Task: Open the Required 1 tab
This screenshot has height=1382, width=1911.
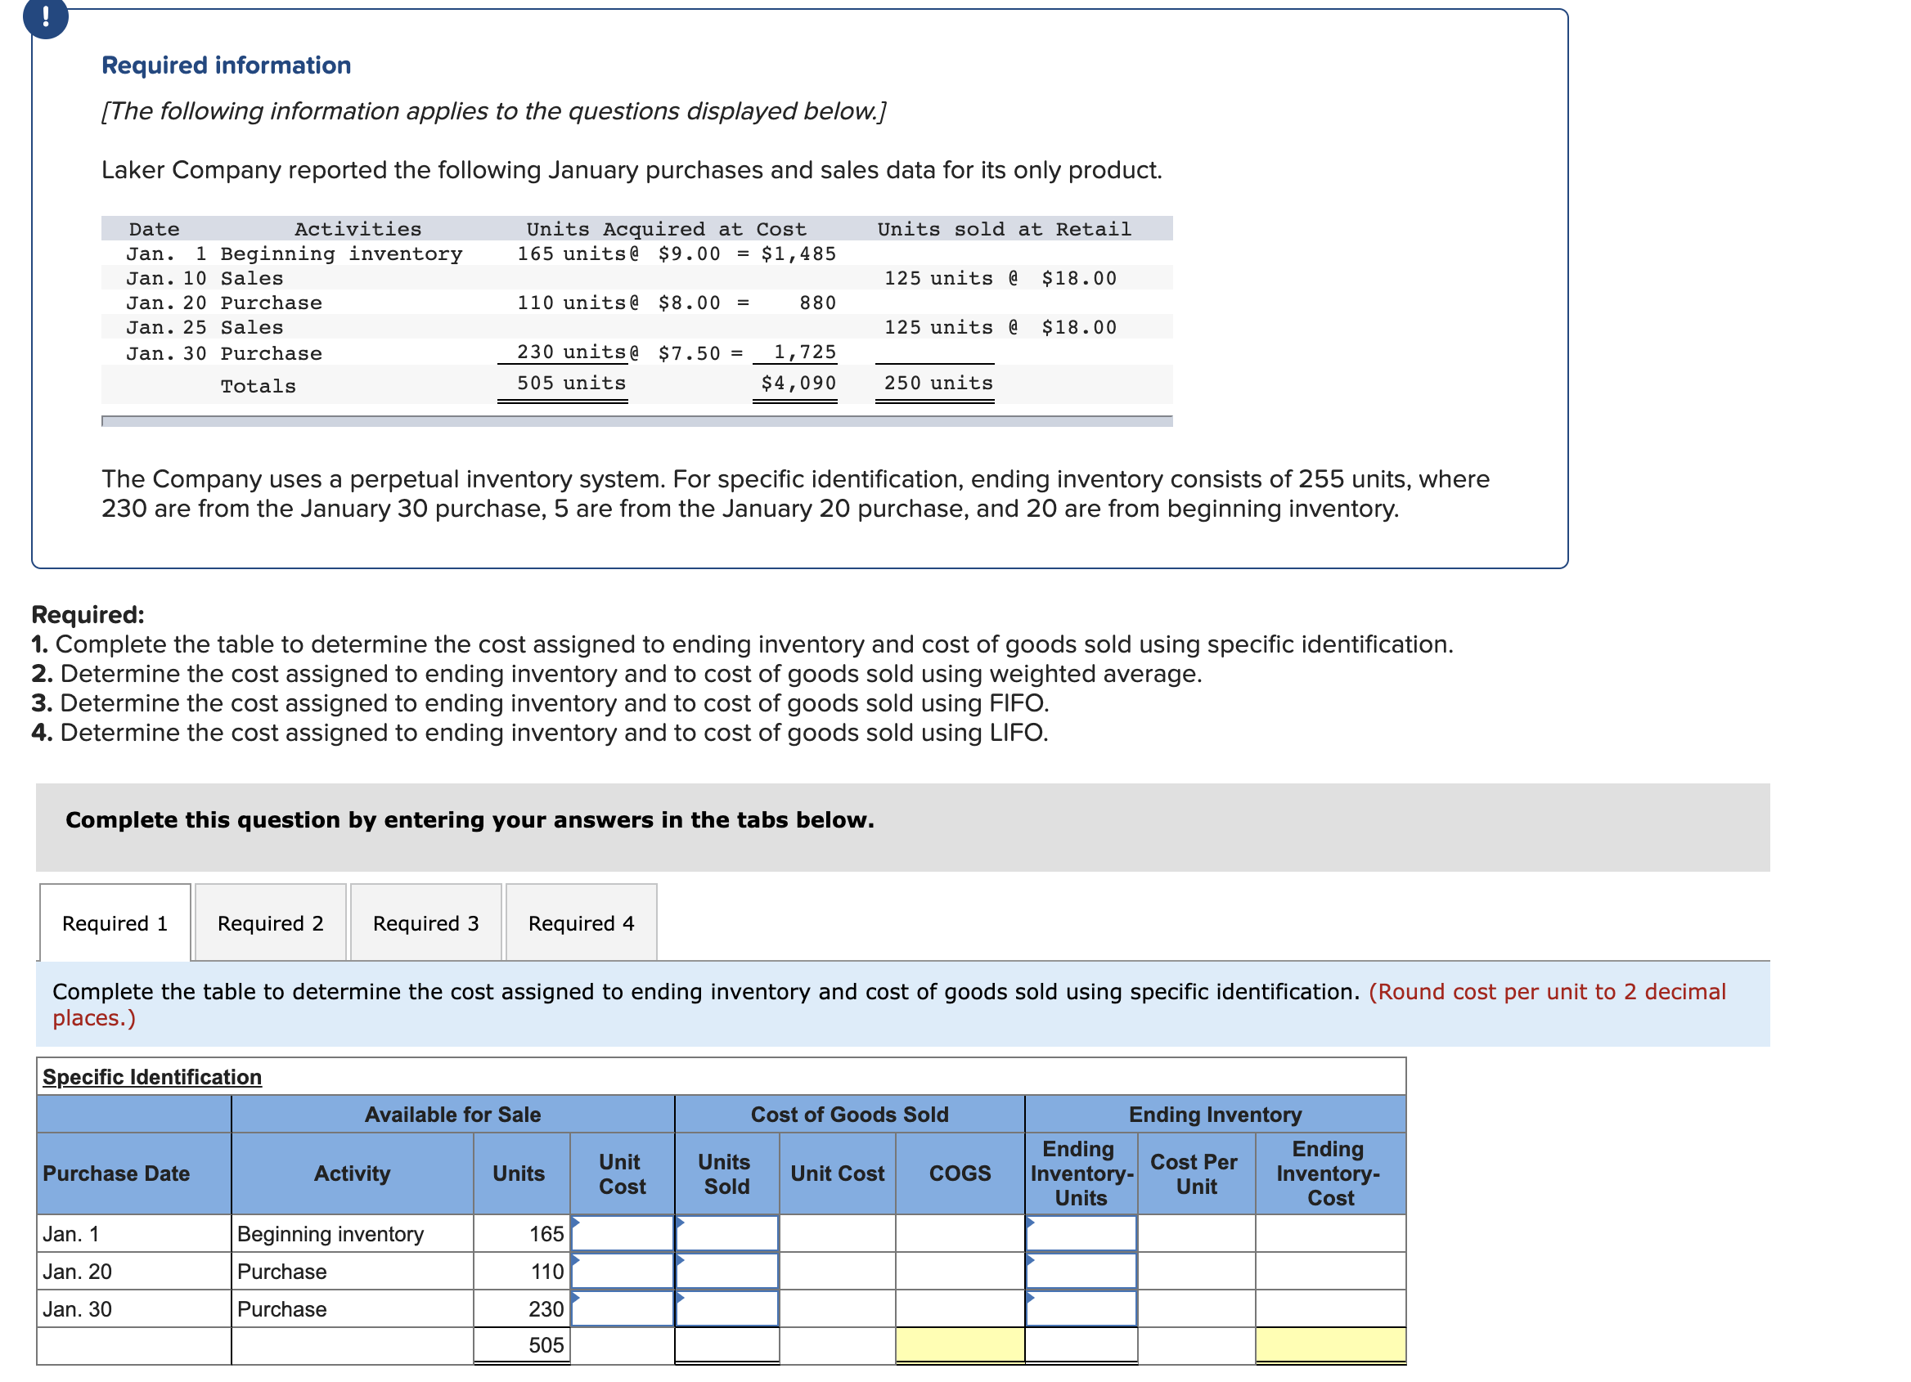Action: point(115,924)
